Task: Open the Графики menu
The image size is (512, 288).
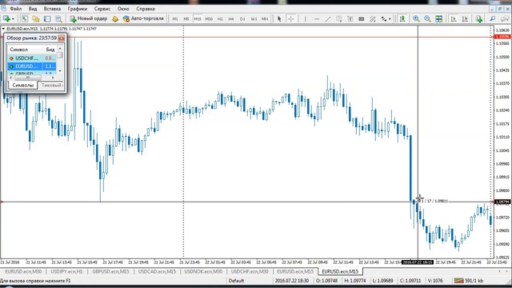Action: (78, 9)
